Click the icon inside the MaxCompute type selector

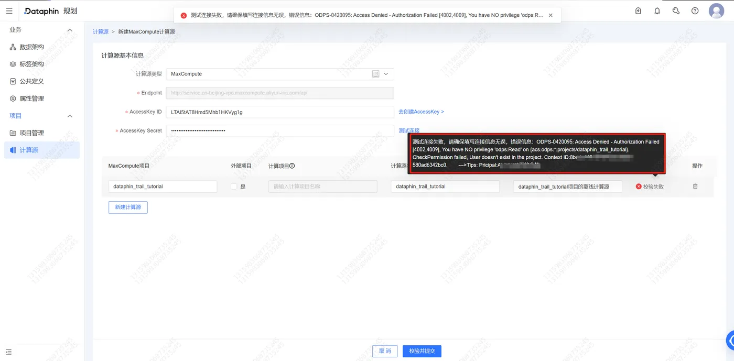pos(375,74)
